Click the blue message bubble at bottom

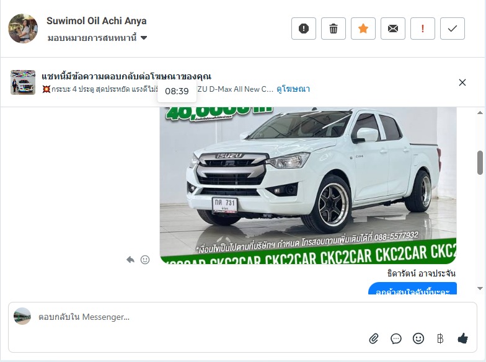pos(412,289)
